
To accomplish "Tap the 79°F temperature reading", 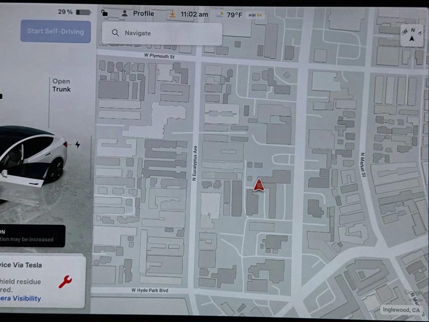I will click(234, 15).
